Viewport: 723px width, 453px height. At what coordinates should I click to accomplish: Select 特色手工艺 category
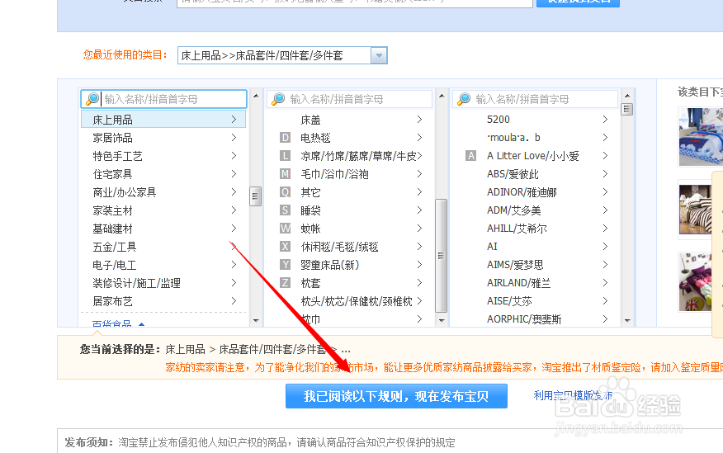(x=117, y=156)
